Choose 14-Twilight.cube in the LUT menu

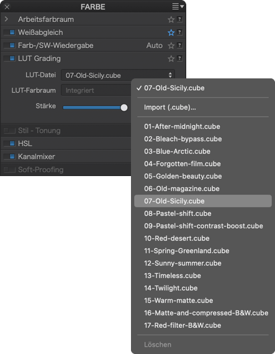tap(171, 288)
